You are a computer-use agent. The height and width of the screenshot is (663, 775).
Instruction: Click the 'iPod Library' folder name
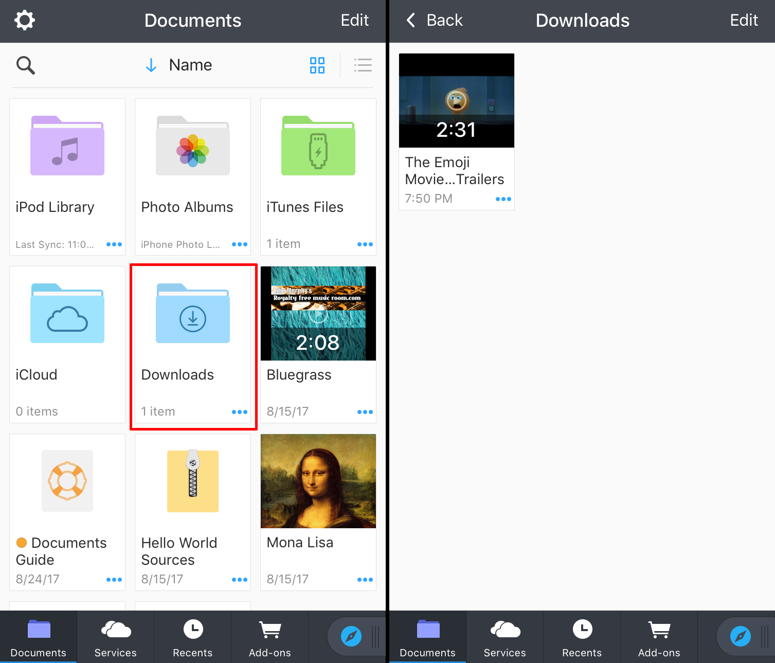tap(55, 207)
